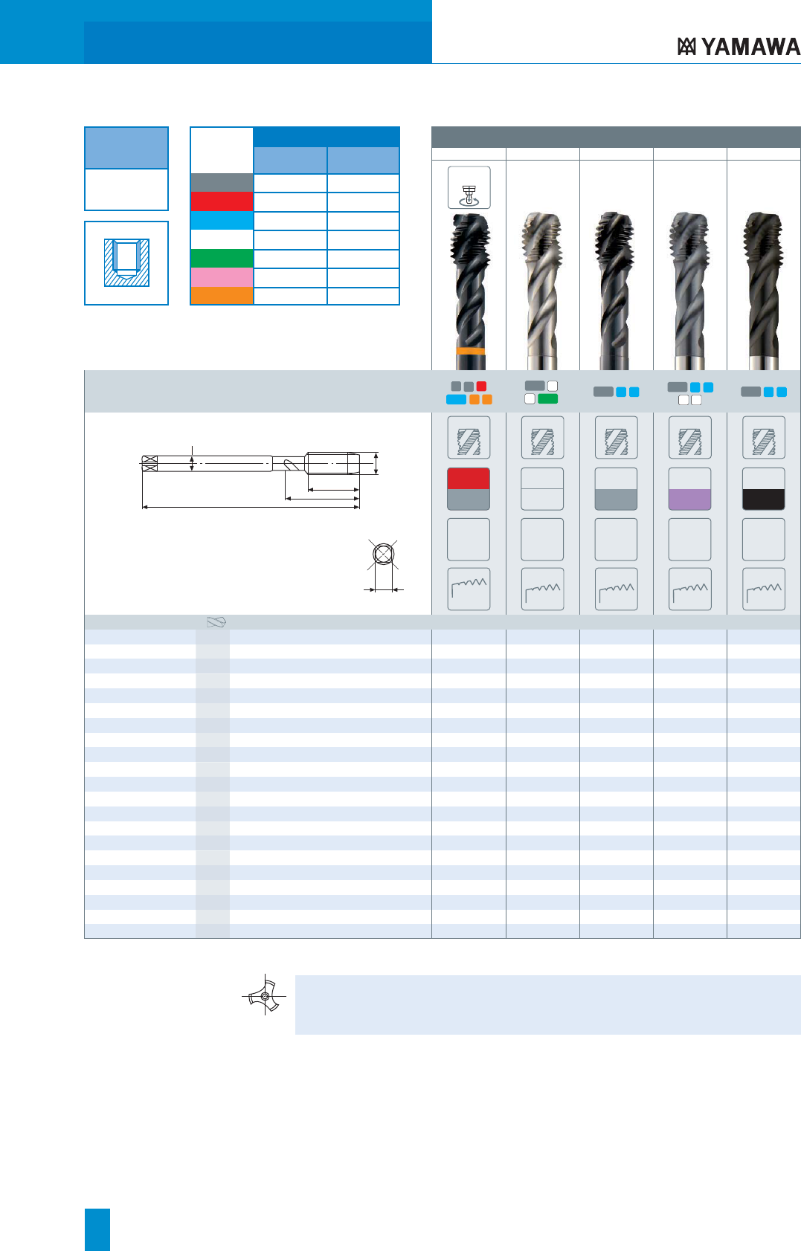This screenshot has height=1251, width=801.
Task: Click material dots group containing green dot
Action: click(x=541, y=392)
